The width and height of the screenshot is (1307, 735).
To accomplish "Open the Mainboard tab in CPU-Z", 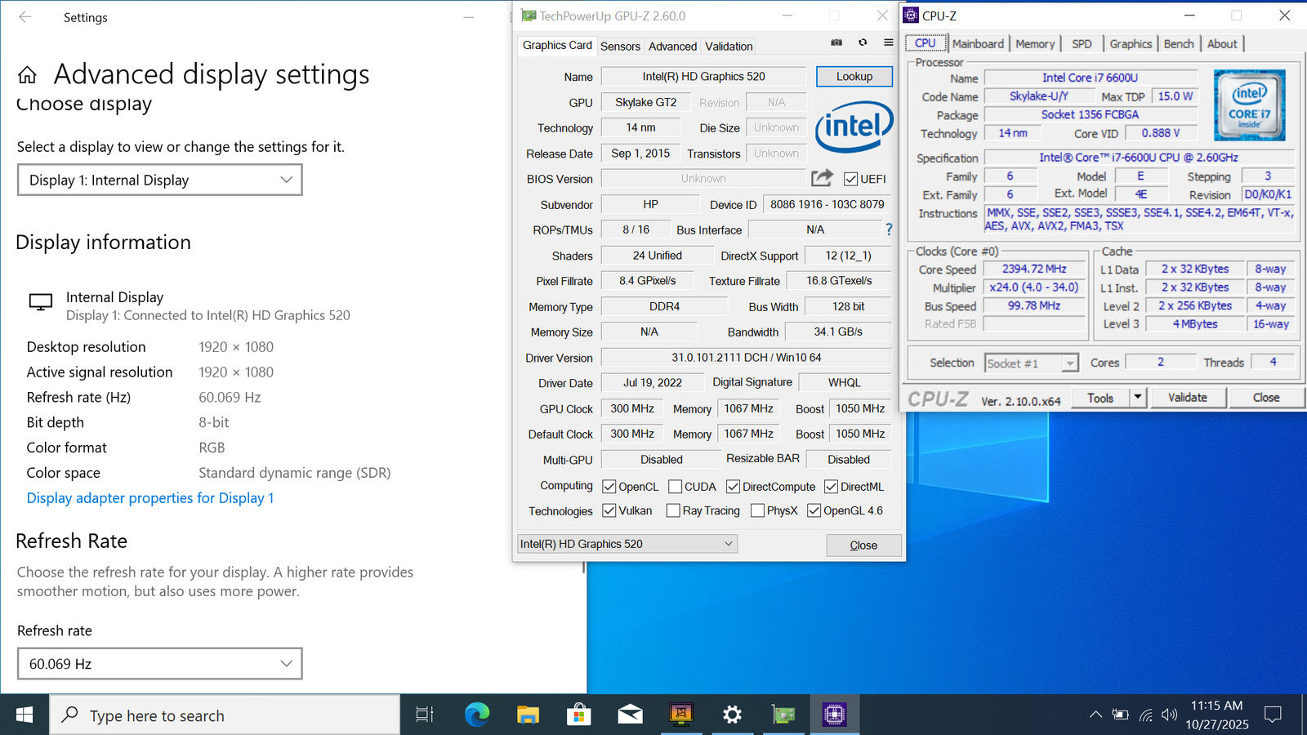I will pos(978,44).
